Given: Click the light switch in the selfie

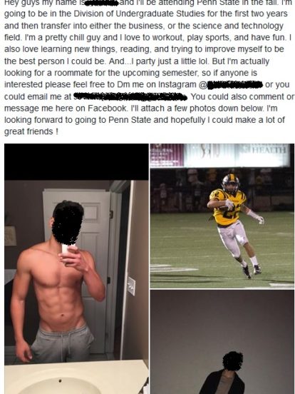Looking at the screenshot, I should point(131,286).
